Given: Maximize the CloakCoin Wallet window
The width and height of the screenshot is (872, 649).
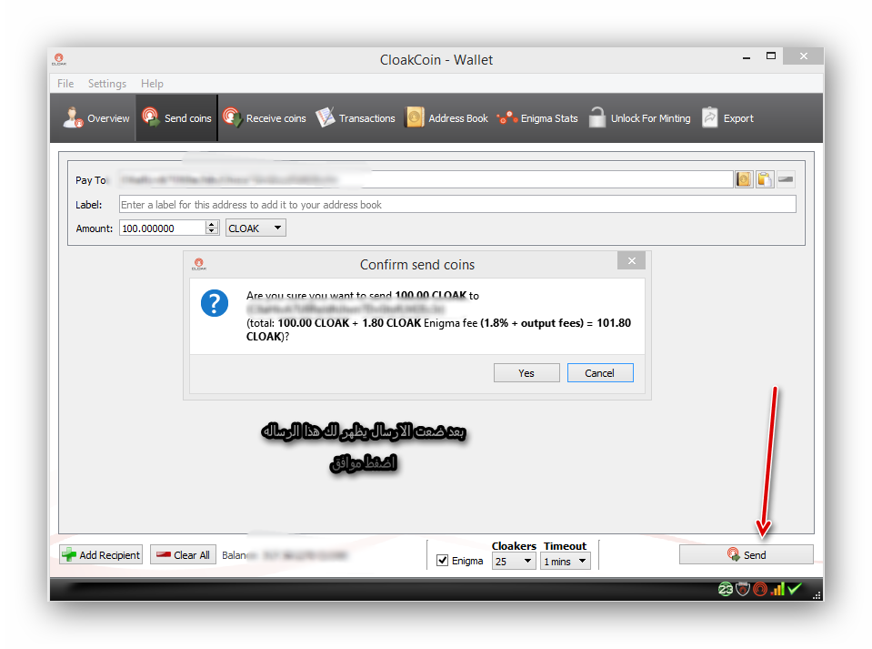Looking at the screenshot, I should click(771, 56).
